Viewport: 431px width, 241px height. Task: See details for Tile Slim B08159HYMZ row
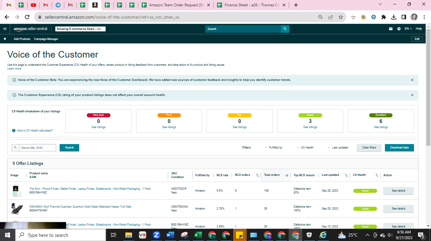[399, 191]
